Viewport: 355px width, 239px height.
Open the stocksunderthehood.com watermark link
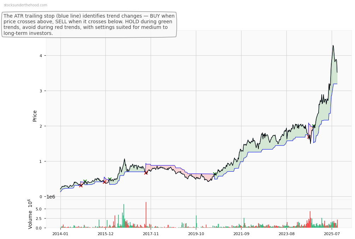pos(25,5)
